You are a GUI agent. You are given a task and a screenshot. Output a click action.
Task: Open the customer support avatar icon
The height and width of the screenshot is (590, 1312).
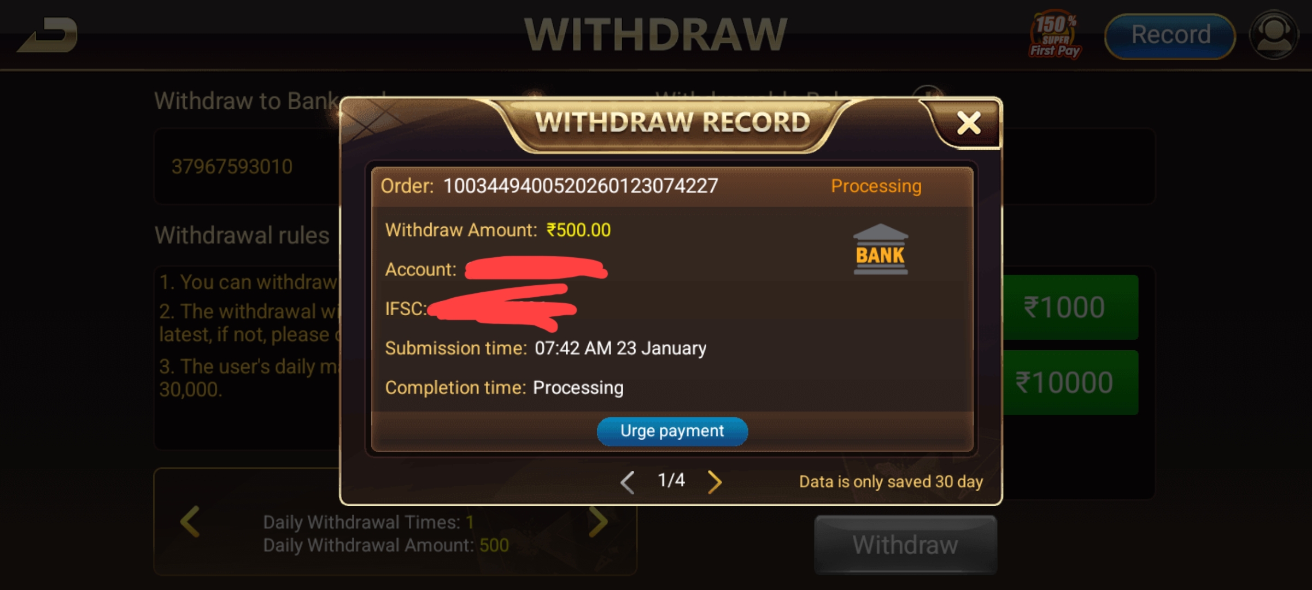pyautogui.click(x=1274, y=35)
